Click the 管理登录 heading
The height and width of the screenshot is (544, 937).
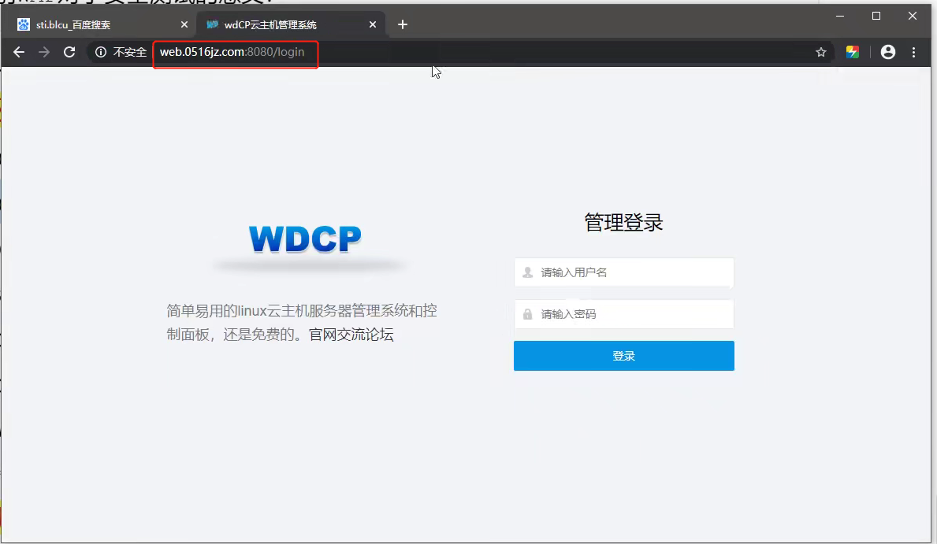click(x=624, y=223)
